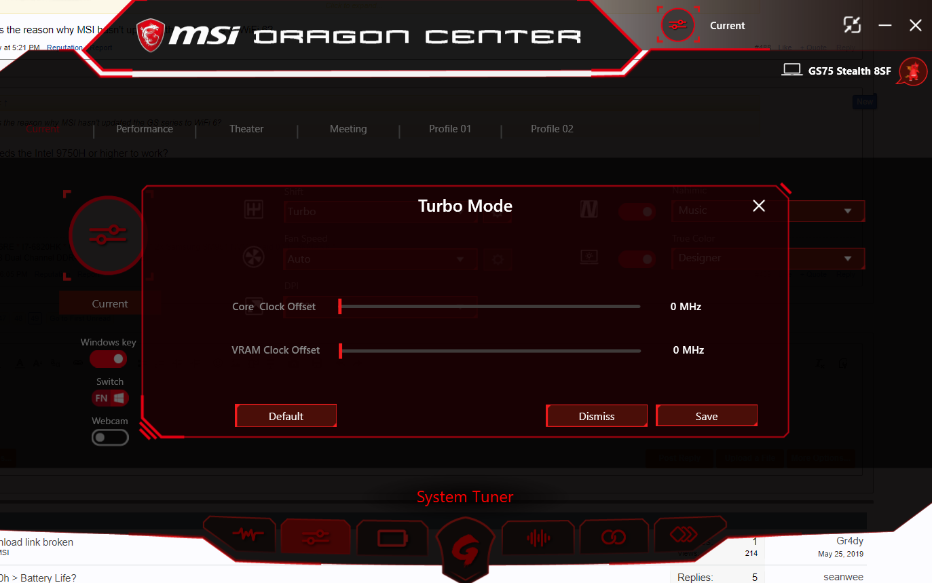Click the Dismiss button
Viewport: 932px width, 583px height.
tap(597, 416)
